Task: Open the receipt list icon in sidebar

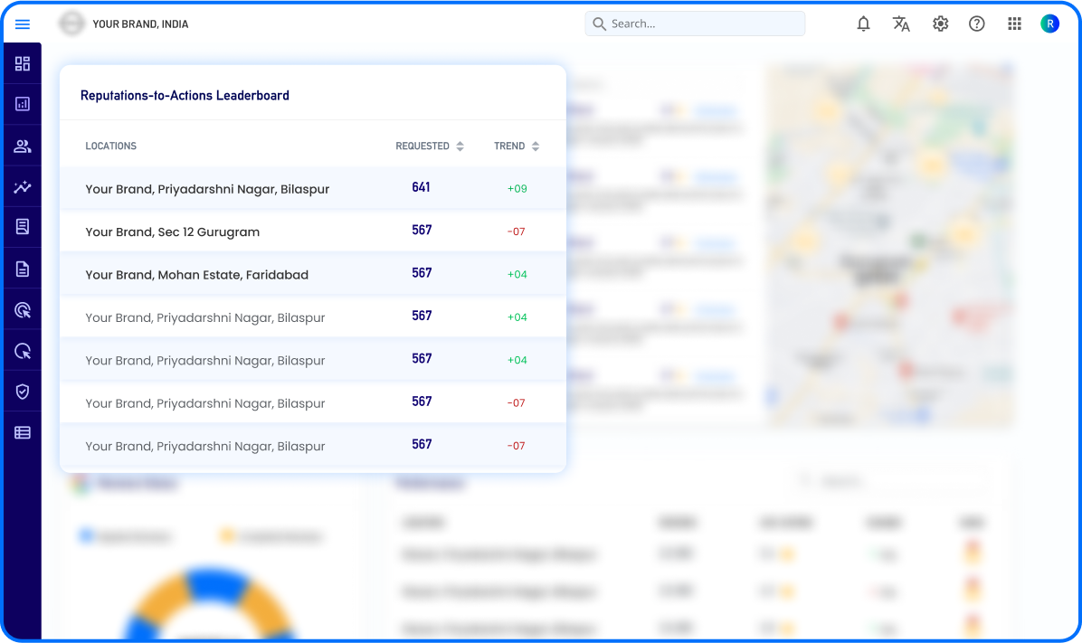Action: [22, 226]
